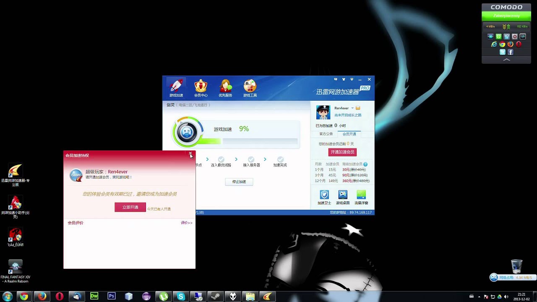Open Twitter icon in the Comodo widget
Image resolution: width=537 pixels, height=302 pixels.
coord(503,52)
